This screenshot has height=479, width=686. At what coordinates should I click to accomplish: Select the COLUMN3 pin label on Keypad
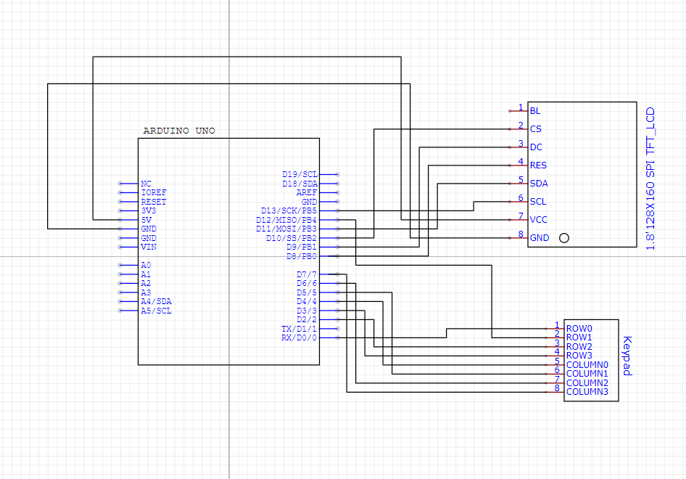click(x=587, y=393)
